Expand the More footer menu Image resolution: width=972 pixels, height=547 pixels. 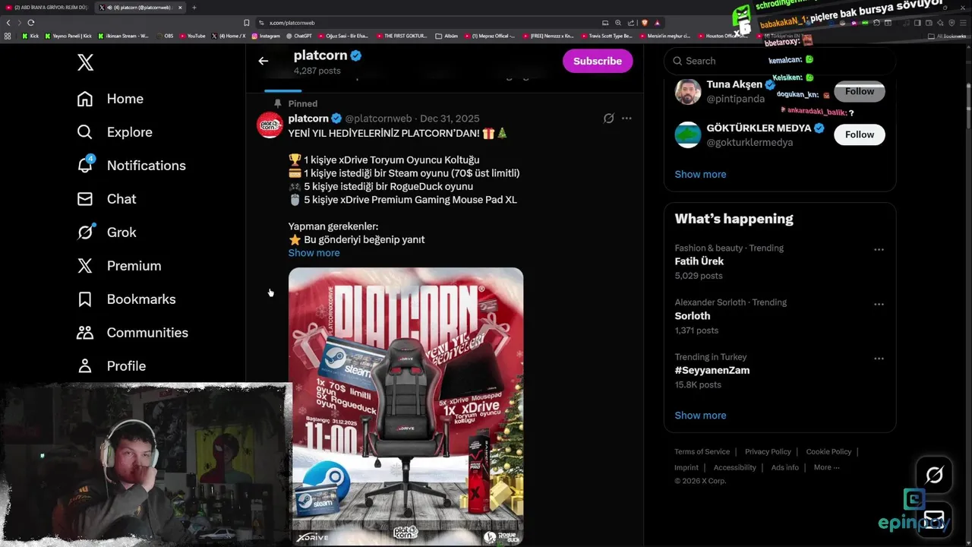826,467
